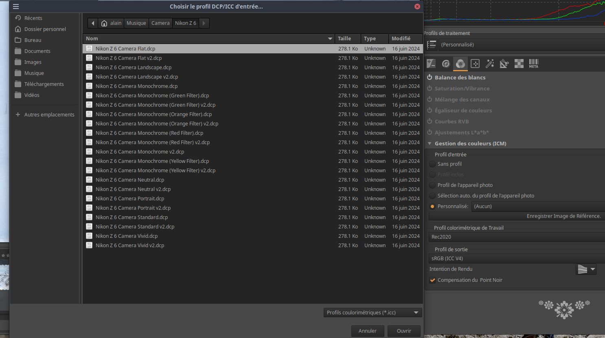Screen dimensions: 605x338
Task: Go to the alain home folder
Action: [111, 23]
